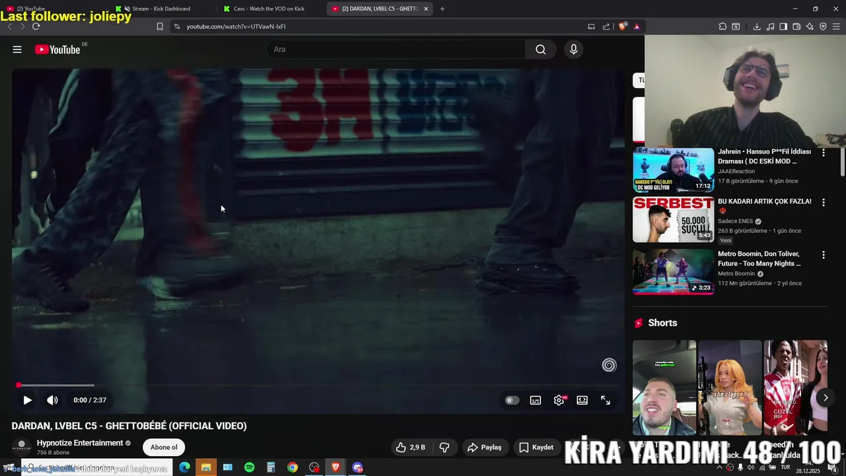This screenshot has width=846, height=476.
Task: Open the browser downloads icon
Action: point(757,26)
